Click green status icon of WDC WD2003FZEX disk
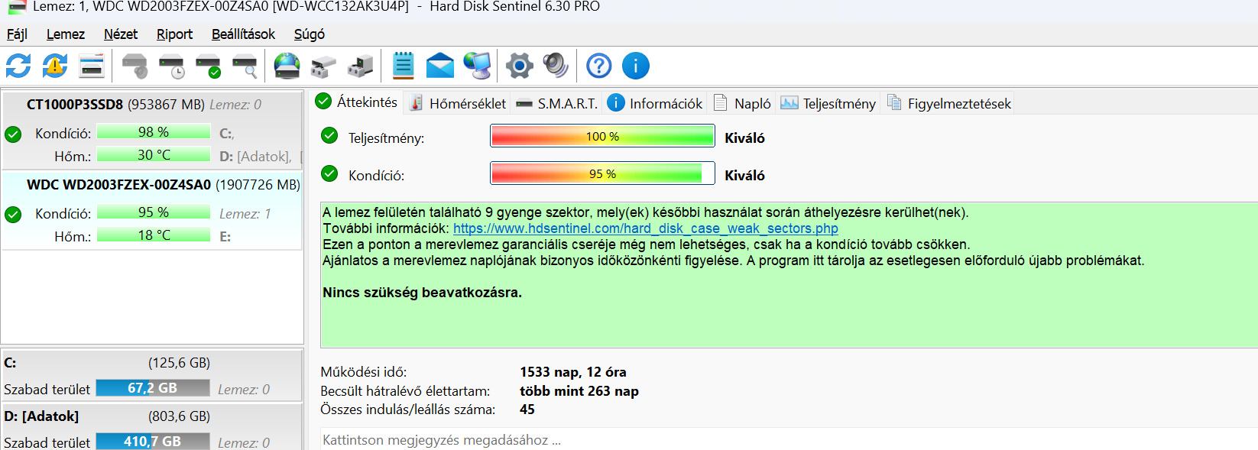The width and height of the screenshot is (1258, 450). tap(13, 215)
